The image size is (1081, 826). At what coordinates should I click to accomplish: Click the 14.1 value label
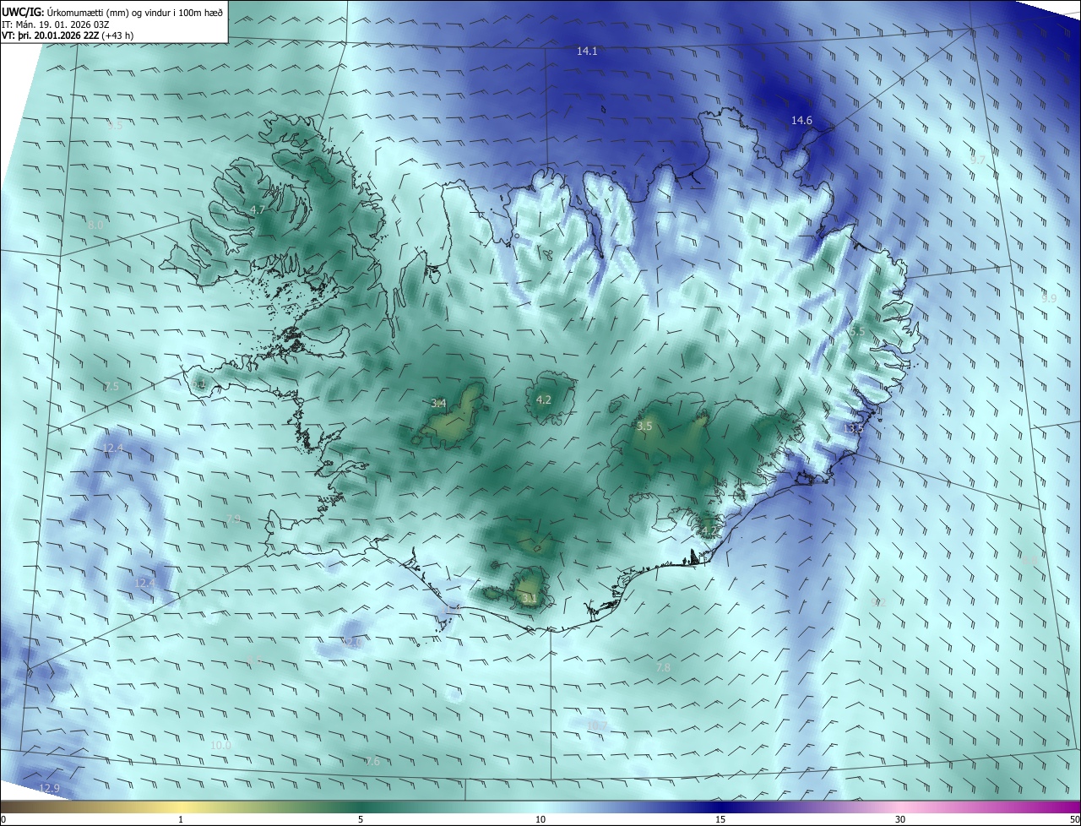(587, 52)
